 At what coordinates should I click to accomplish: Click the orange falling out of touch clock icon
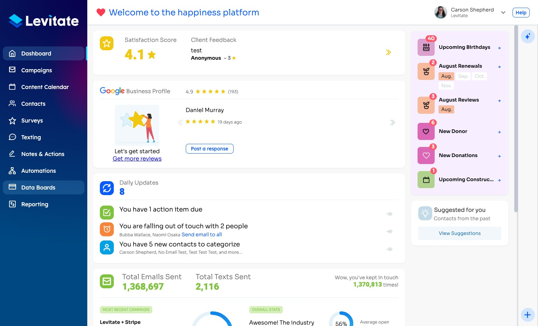point(107,229)
